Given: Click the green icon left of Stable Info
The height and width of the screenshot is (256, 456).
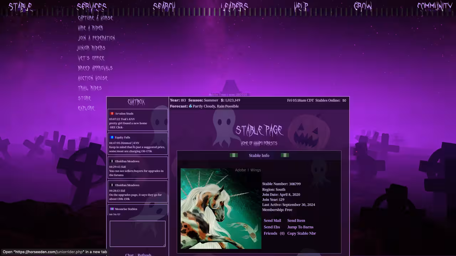Looking at the screenshot, I should 234,155.
